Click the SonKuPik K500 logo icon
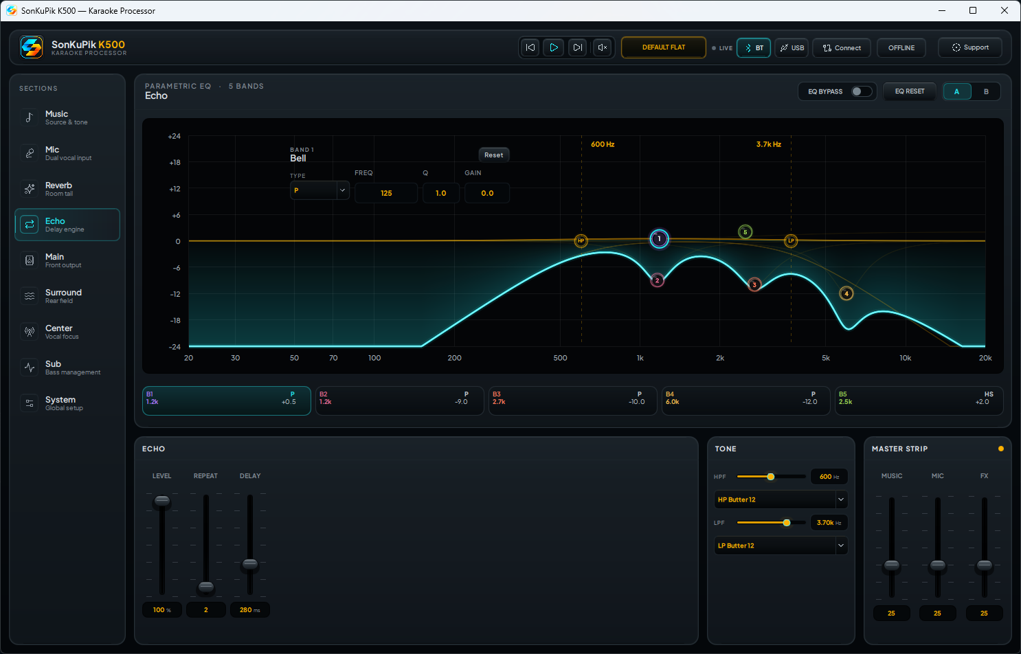Screen dimensions: 1021x654 tap(31, 47)
